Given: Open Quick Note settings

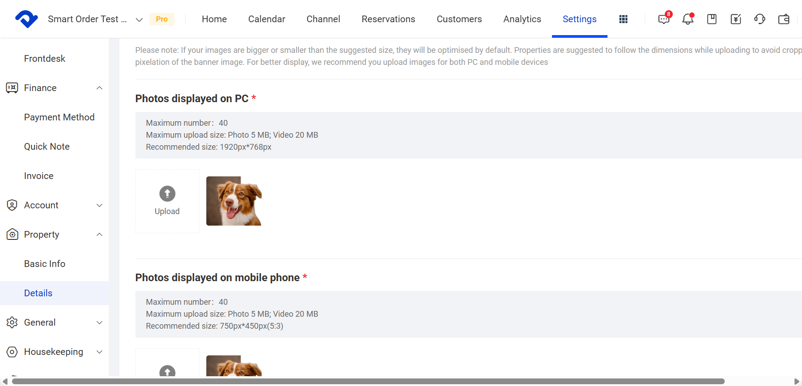Looking at the screenshot, I should coord(47,147).
